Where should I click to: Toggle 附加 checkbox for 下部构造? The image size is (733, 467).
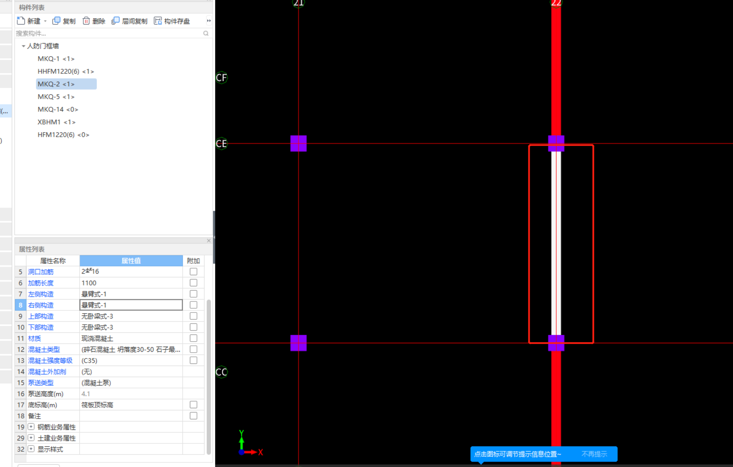[194, 327]
